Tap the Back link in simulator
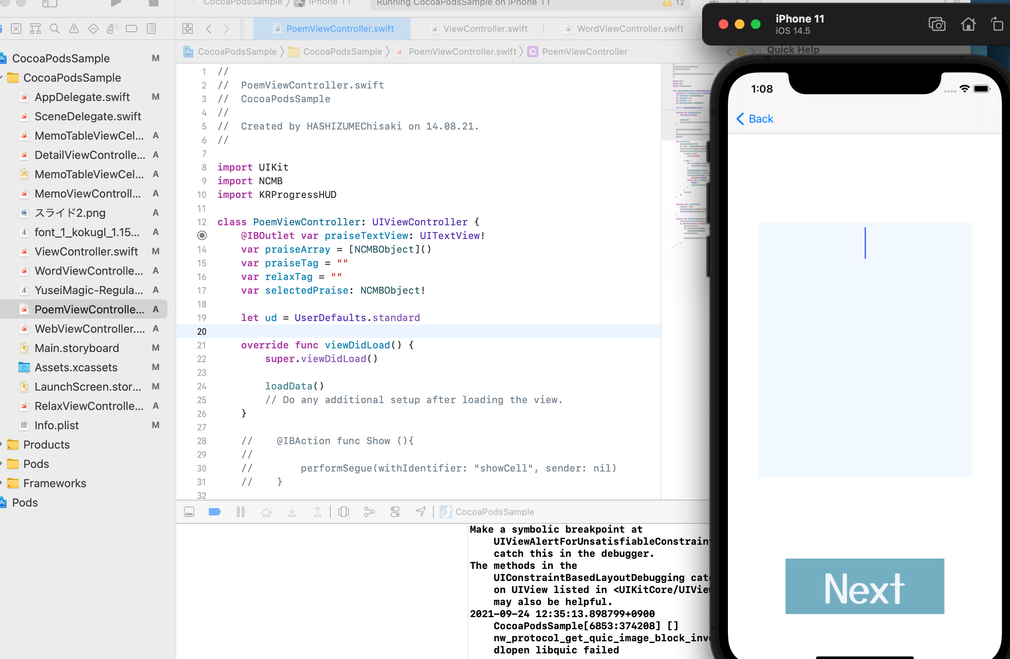This screenshot has height=659, width=1010. pos(755,119)
